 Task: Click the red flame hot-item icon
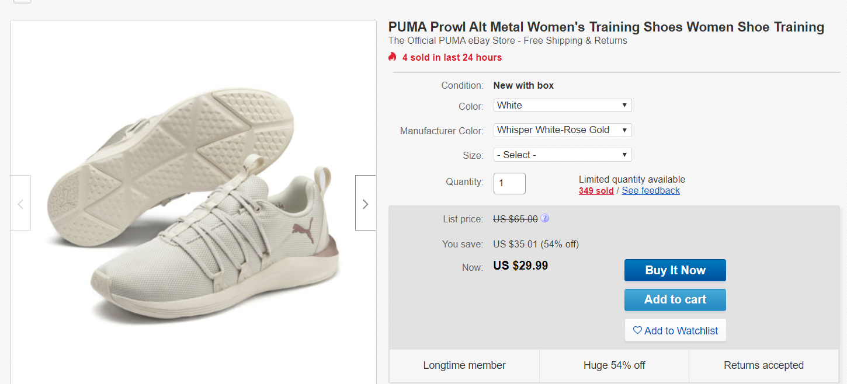click(393, 57)
